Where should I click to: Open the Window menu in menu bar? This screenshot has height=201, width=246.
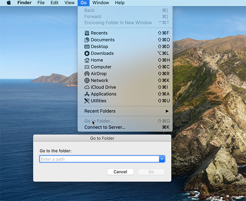point(101,3)
